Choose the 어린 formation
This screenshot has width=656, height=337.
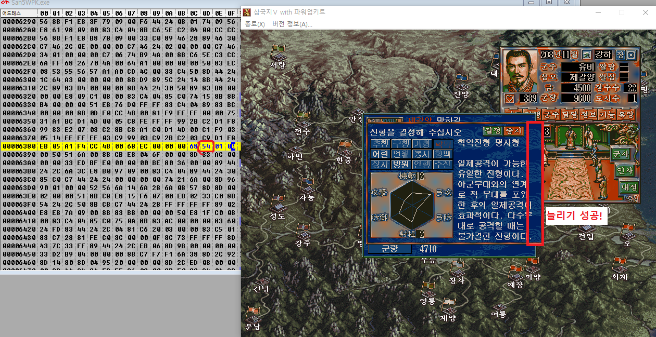[x=380, y=154]
